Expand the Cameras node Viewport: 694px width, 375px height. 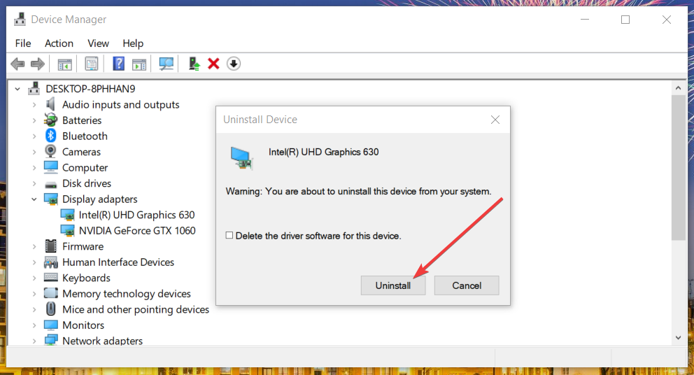[x=34, y=152]
